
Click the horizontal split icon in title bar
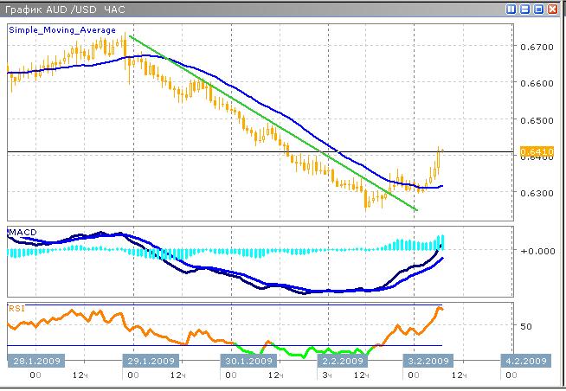pos(525,9)
